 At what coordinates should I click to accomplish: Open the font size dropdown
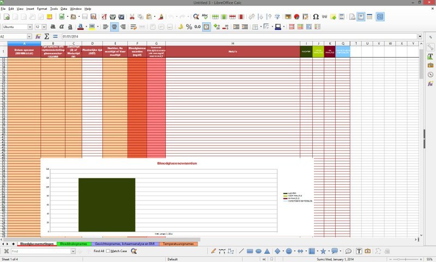(44, 27)
